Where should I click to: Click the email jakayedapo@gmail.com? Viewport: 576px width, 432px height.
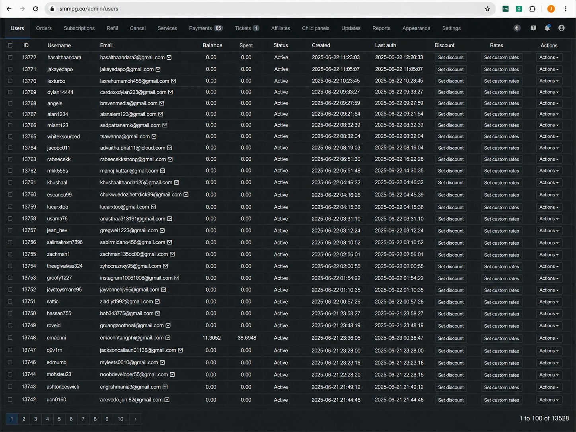[x=127, y=69]
